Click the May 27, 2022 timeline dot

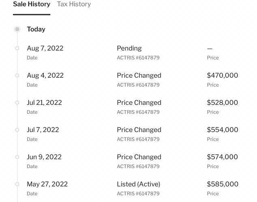point(17,184)
